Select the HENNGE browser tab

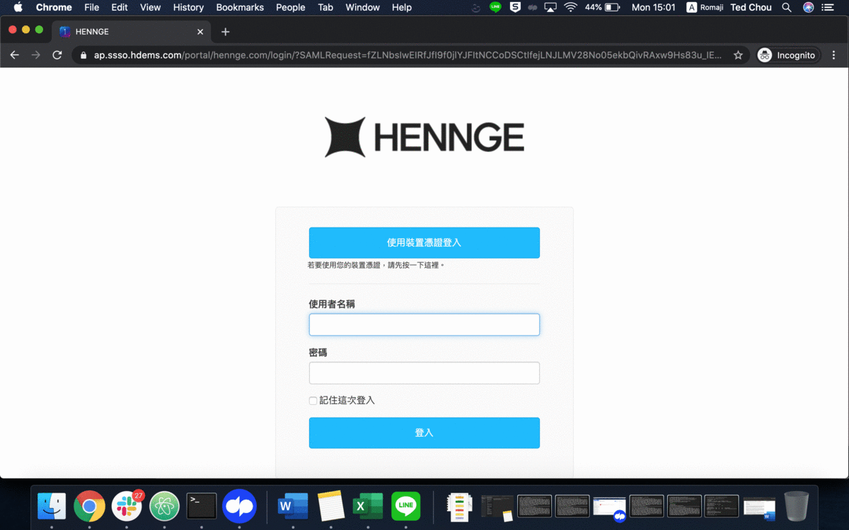coord(131,32)
